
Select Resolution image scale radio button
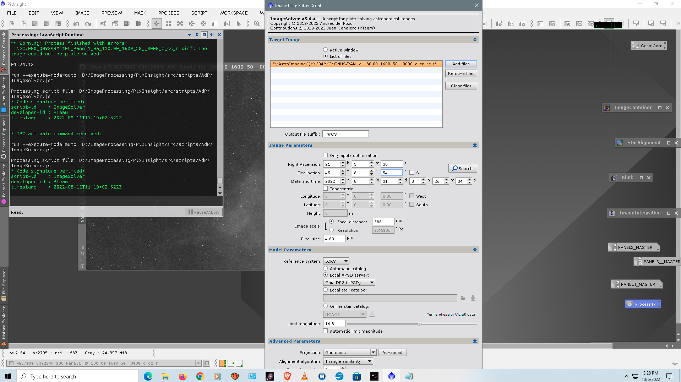tap(331, 230)
